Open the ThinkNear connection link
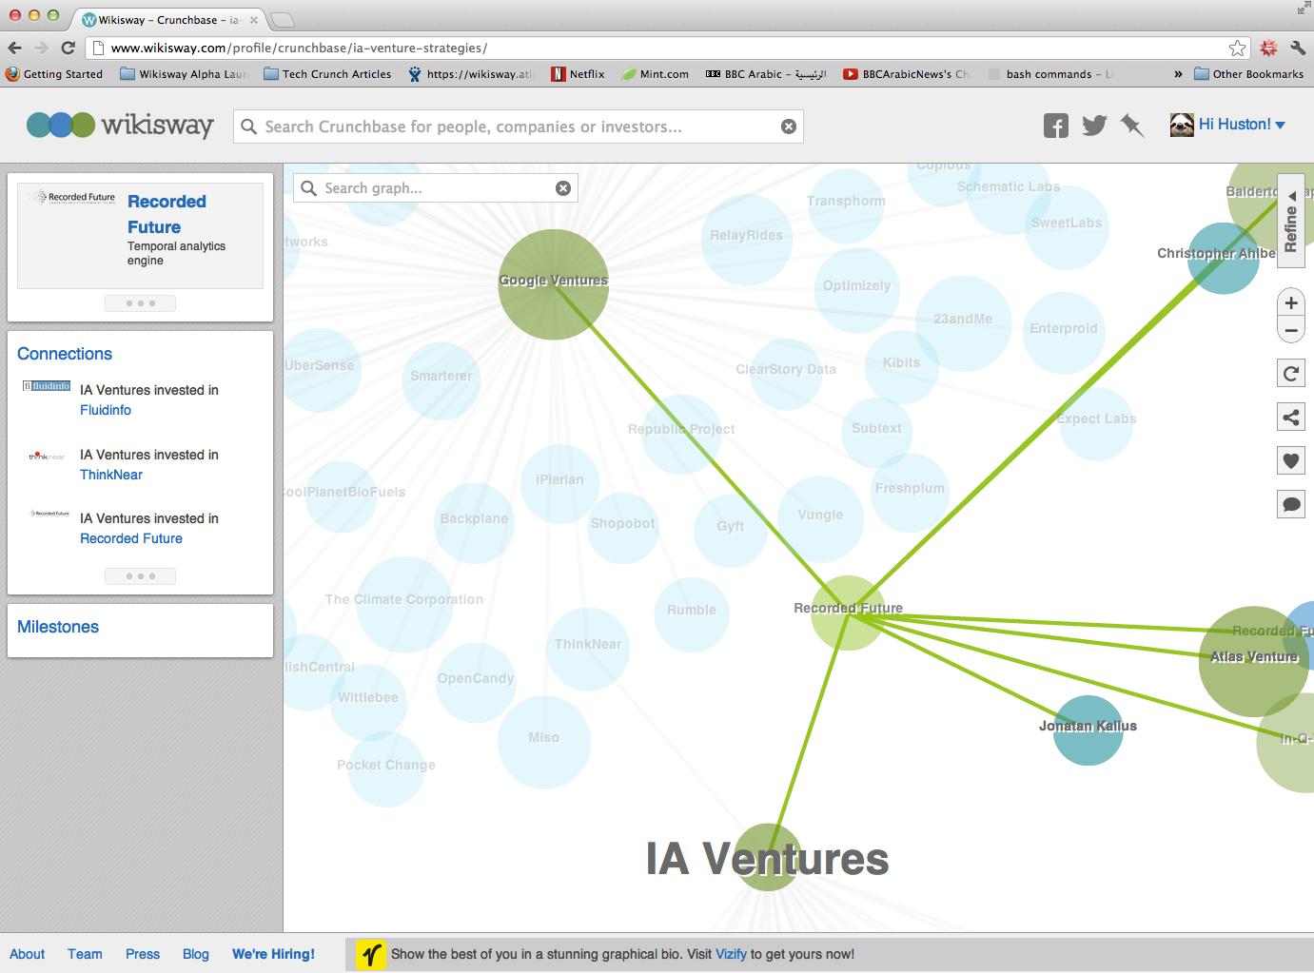1314x973 pixels. (x=111, y=475)
